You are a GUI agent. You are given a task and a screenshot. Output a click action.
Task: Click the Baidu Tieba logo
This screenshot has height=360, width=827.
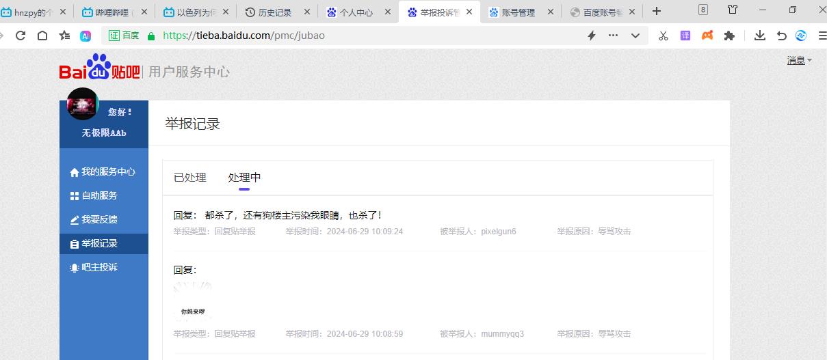click(100, 70)
